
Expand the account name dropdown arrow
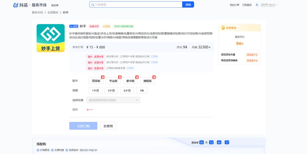click(278, 5)
